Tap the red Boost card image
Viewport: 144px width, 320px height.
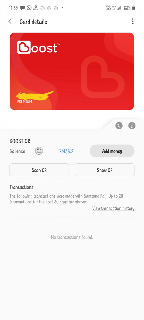[x=72, y=71]
